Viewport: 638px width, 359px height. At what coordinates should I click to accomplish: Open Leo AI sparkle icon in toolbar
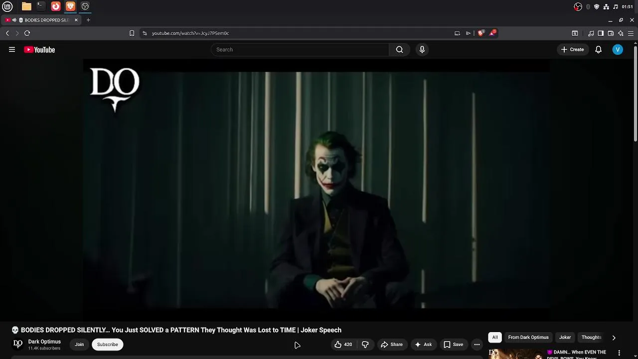point(621,33)
